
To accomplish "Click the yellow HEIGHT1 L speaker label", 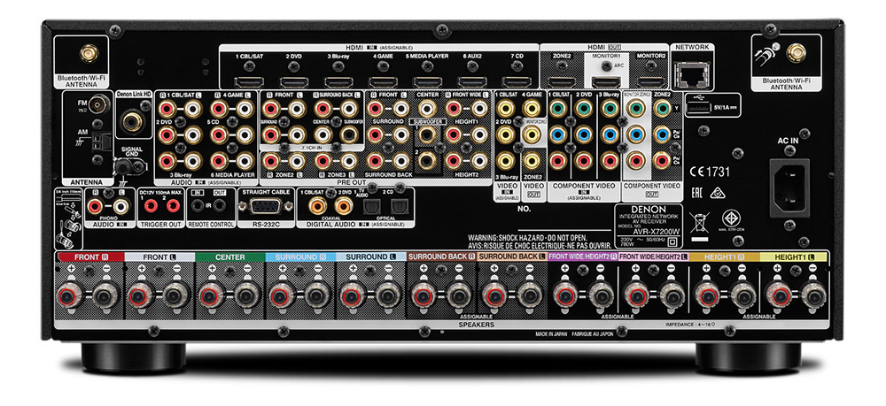I will pyautogui.click(x=794, y=257).
